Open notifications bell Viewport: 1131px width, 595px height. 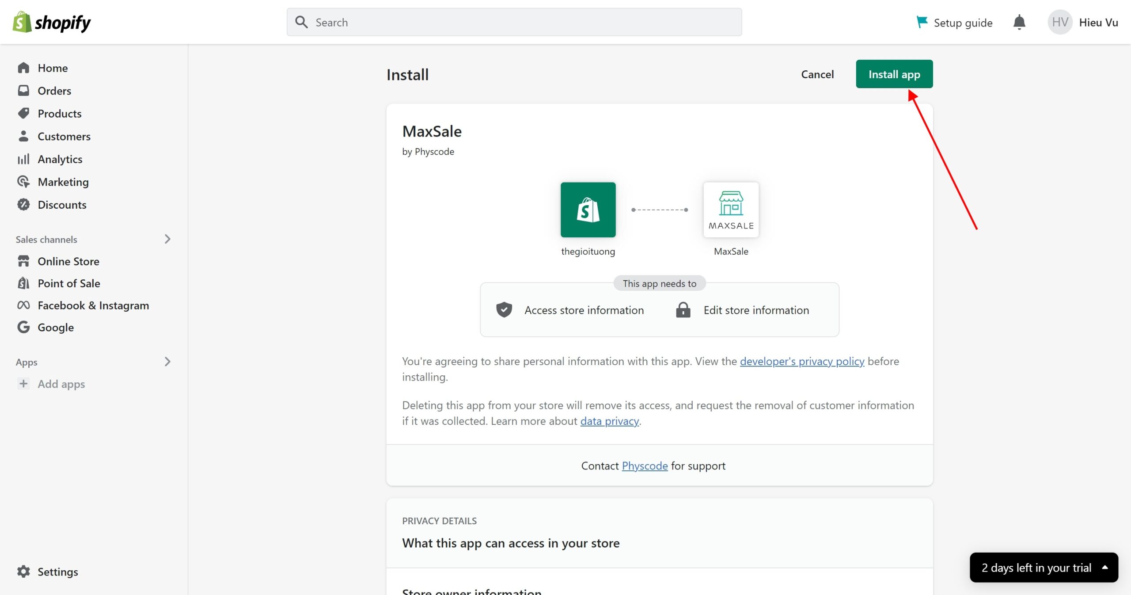tap(1019, 22)
